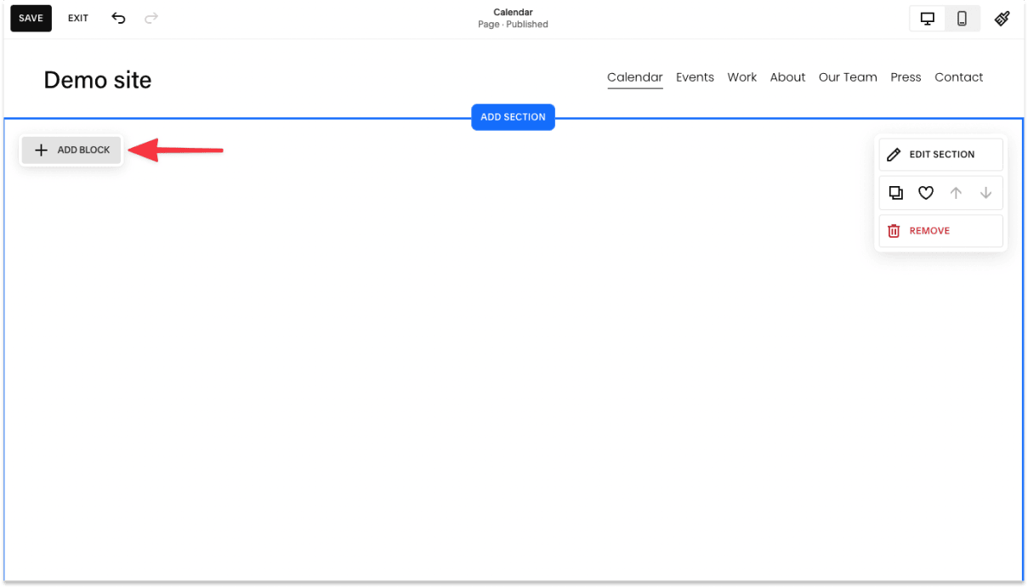Move the section down with the arrow icon

[985, 192]
